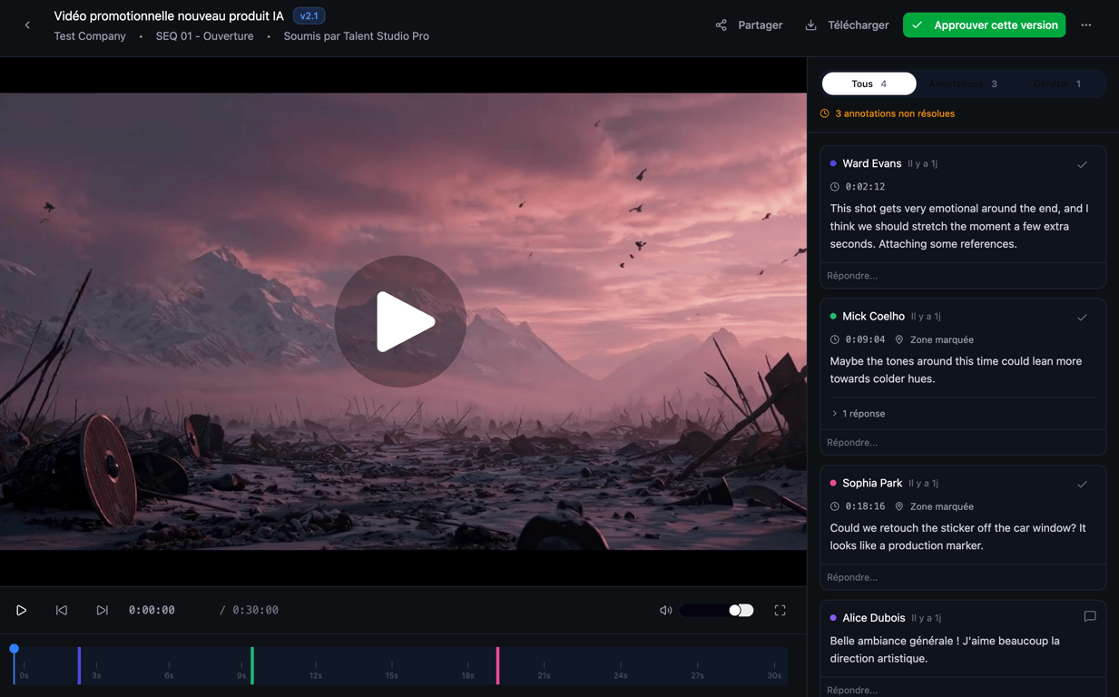Click SEQ 01 - Ouverture breadcrumb
The image size is (1119, 697).
click(x=204, y=36)
